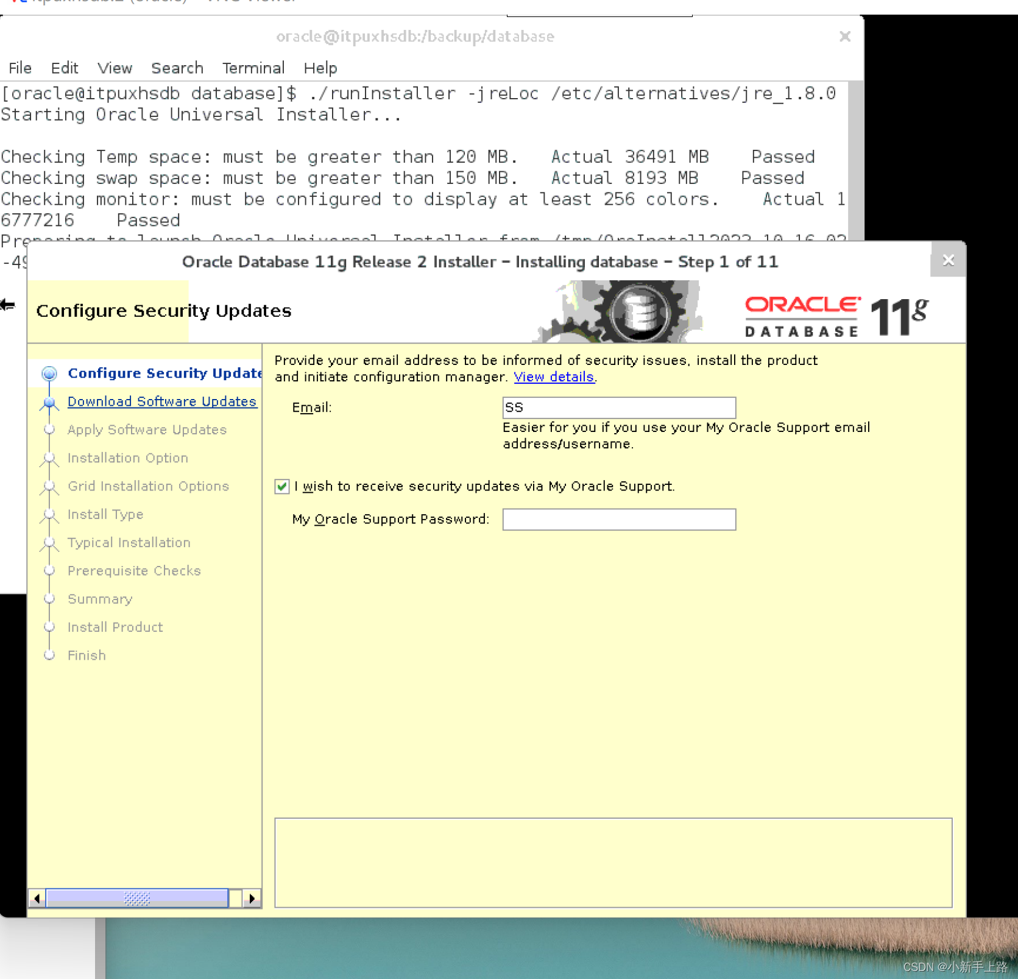Open the Terminal menu

pos(253,68)
